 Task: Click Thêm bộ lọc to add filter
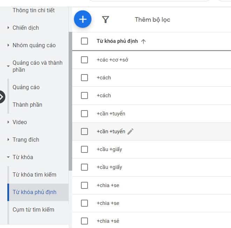tap(152, 20)
